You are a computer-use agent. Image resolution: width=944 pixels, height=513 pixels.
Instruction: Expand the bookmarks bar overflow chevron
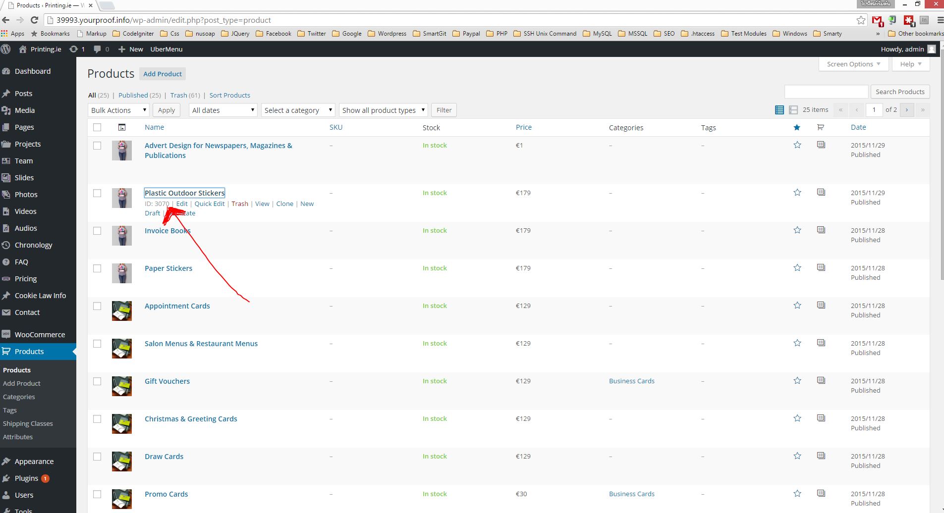878,34
